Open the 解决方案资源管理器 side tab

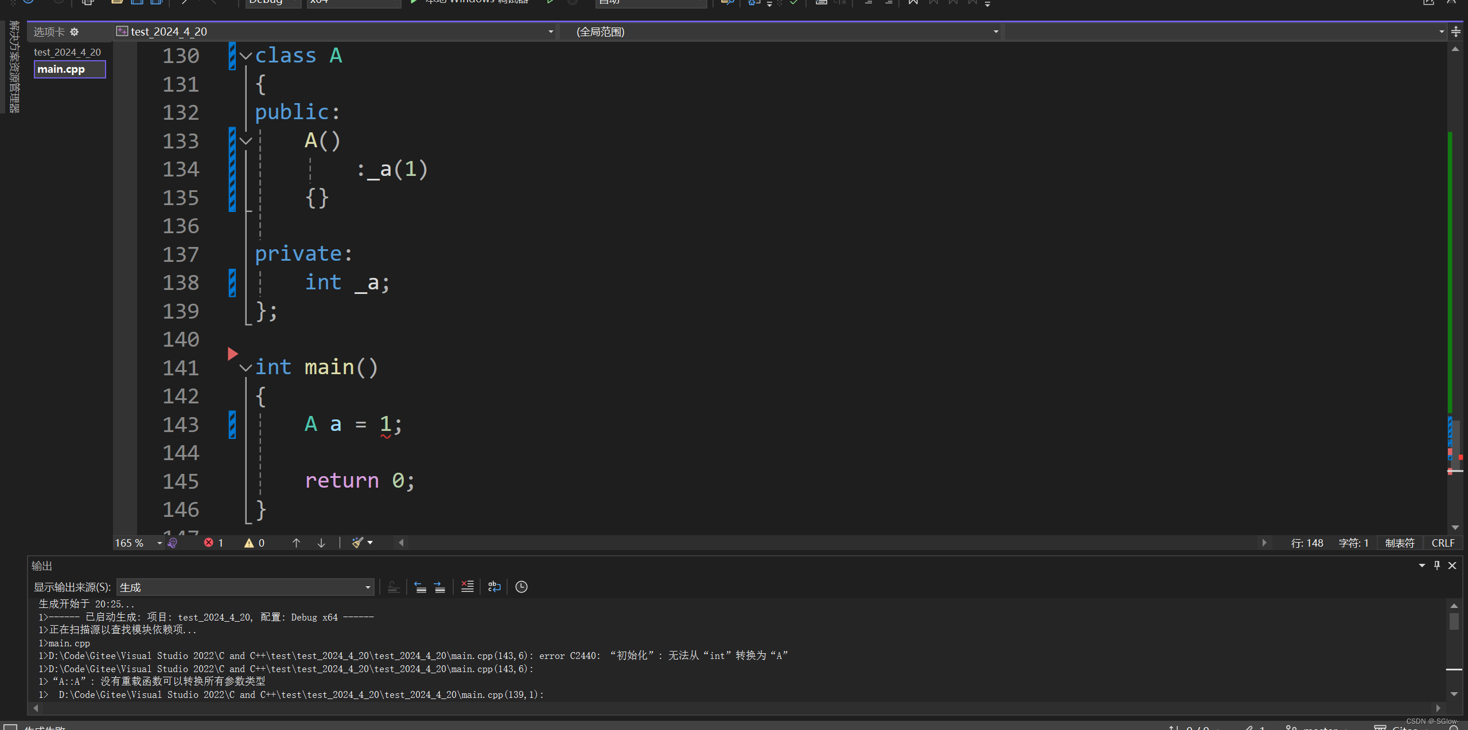tap(14, 66)
